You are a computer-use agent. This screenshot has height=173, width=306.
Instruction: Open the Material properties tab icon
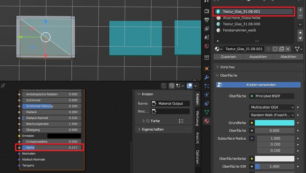tap(206, 121)
